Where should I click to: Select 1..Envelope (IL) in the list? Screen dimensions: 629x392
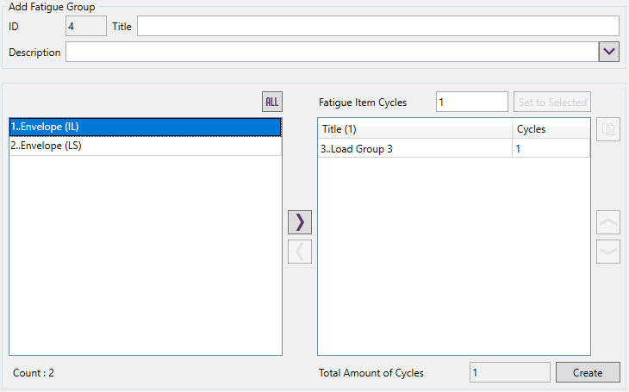click(145, 127)
